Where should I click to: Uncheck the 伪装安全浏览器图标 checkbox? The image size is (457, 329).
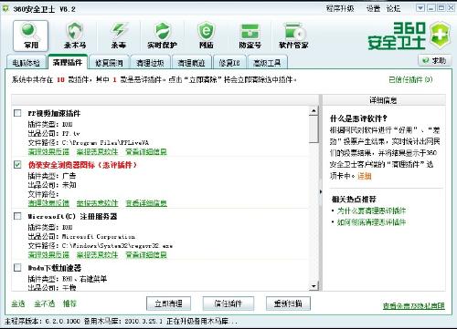(17, 165)
